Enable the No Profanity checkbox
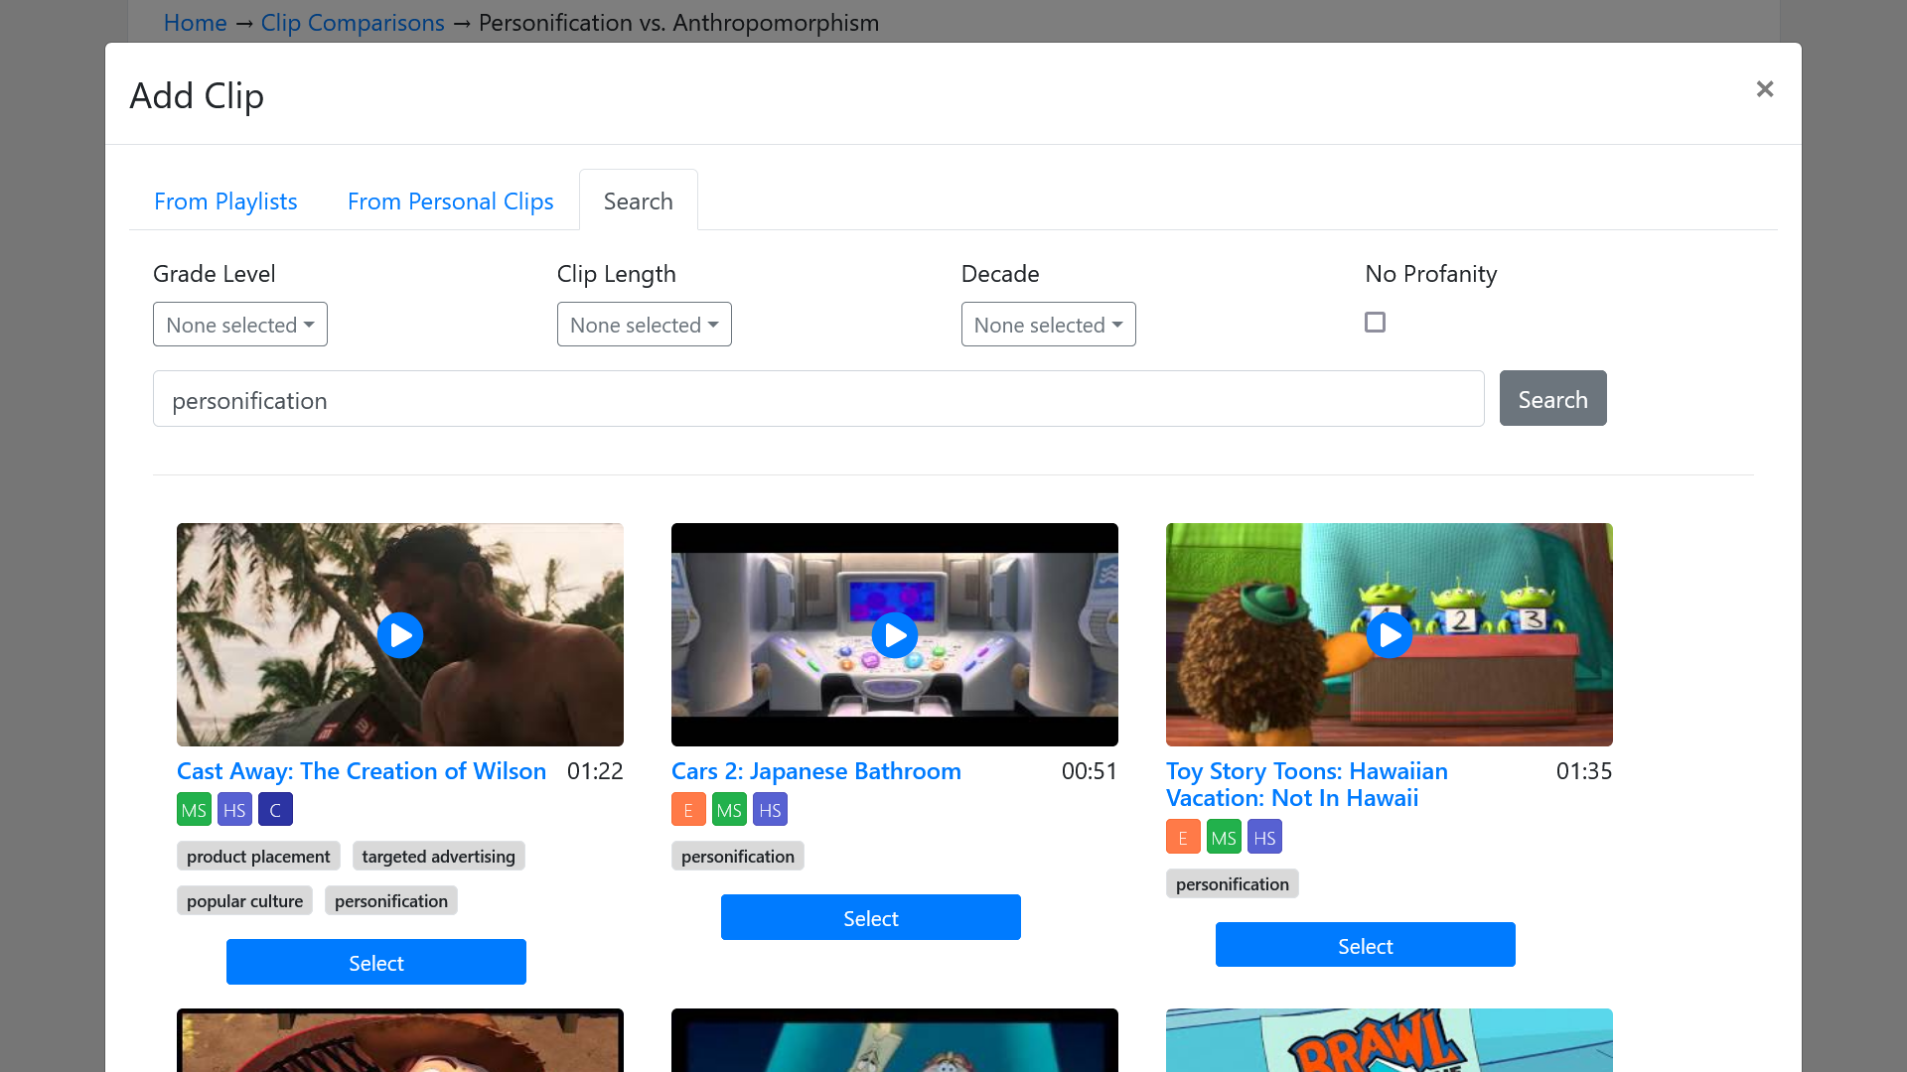This screenshot has width=1907, height=1072. [x=1375, y=323]
